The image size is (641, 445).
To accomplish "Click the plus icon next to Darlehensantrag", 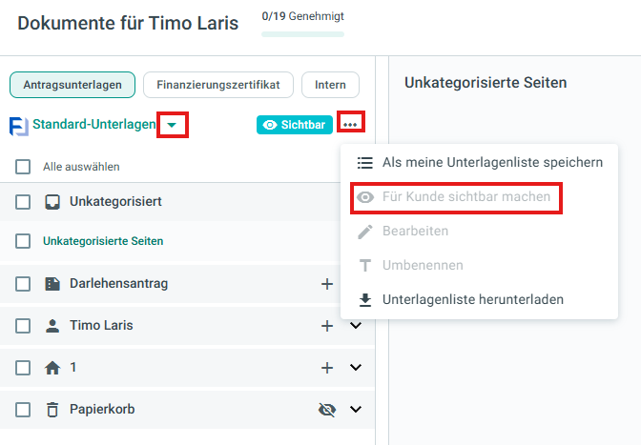I will coord(327,284).
